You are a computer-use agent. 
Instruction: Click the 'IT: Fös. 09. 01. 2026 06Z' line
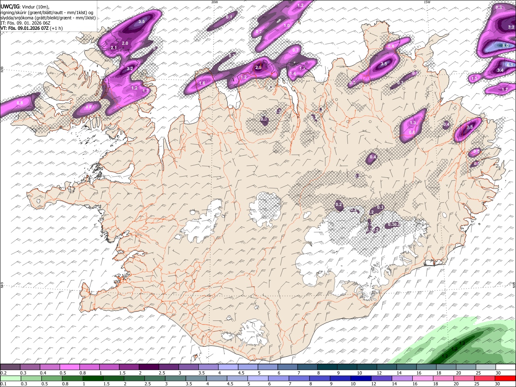[x=25, y=23]
